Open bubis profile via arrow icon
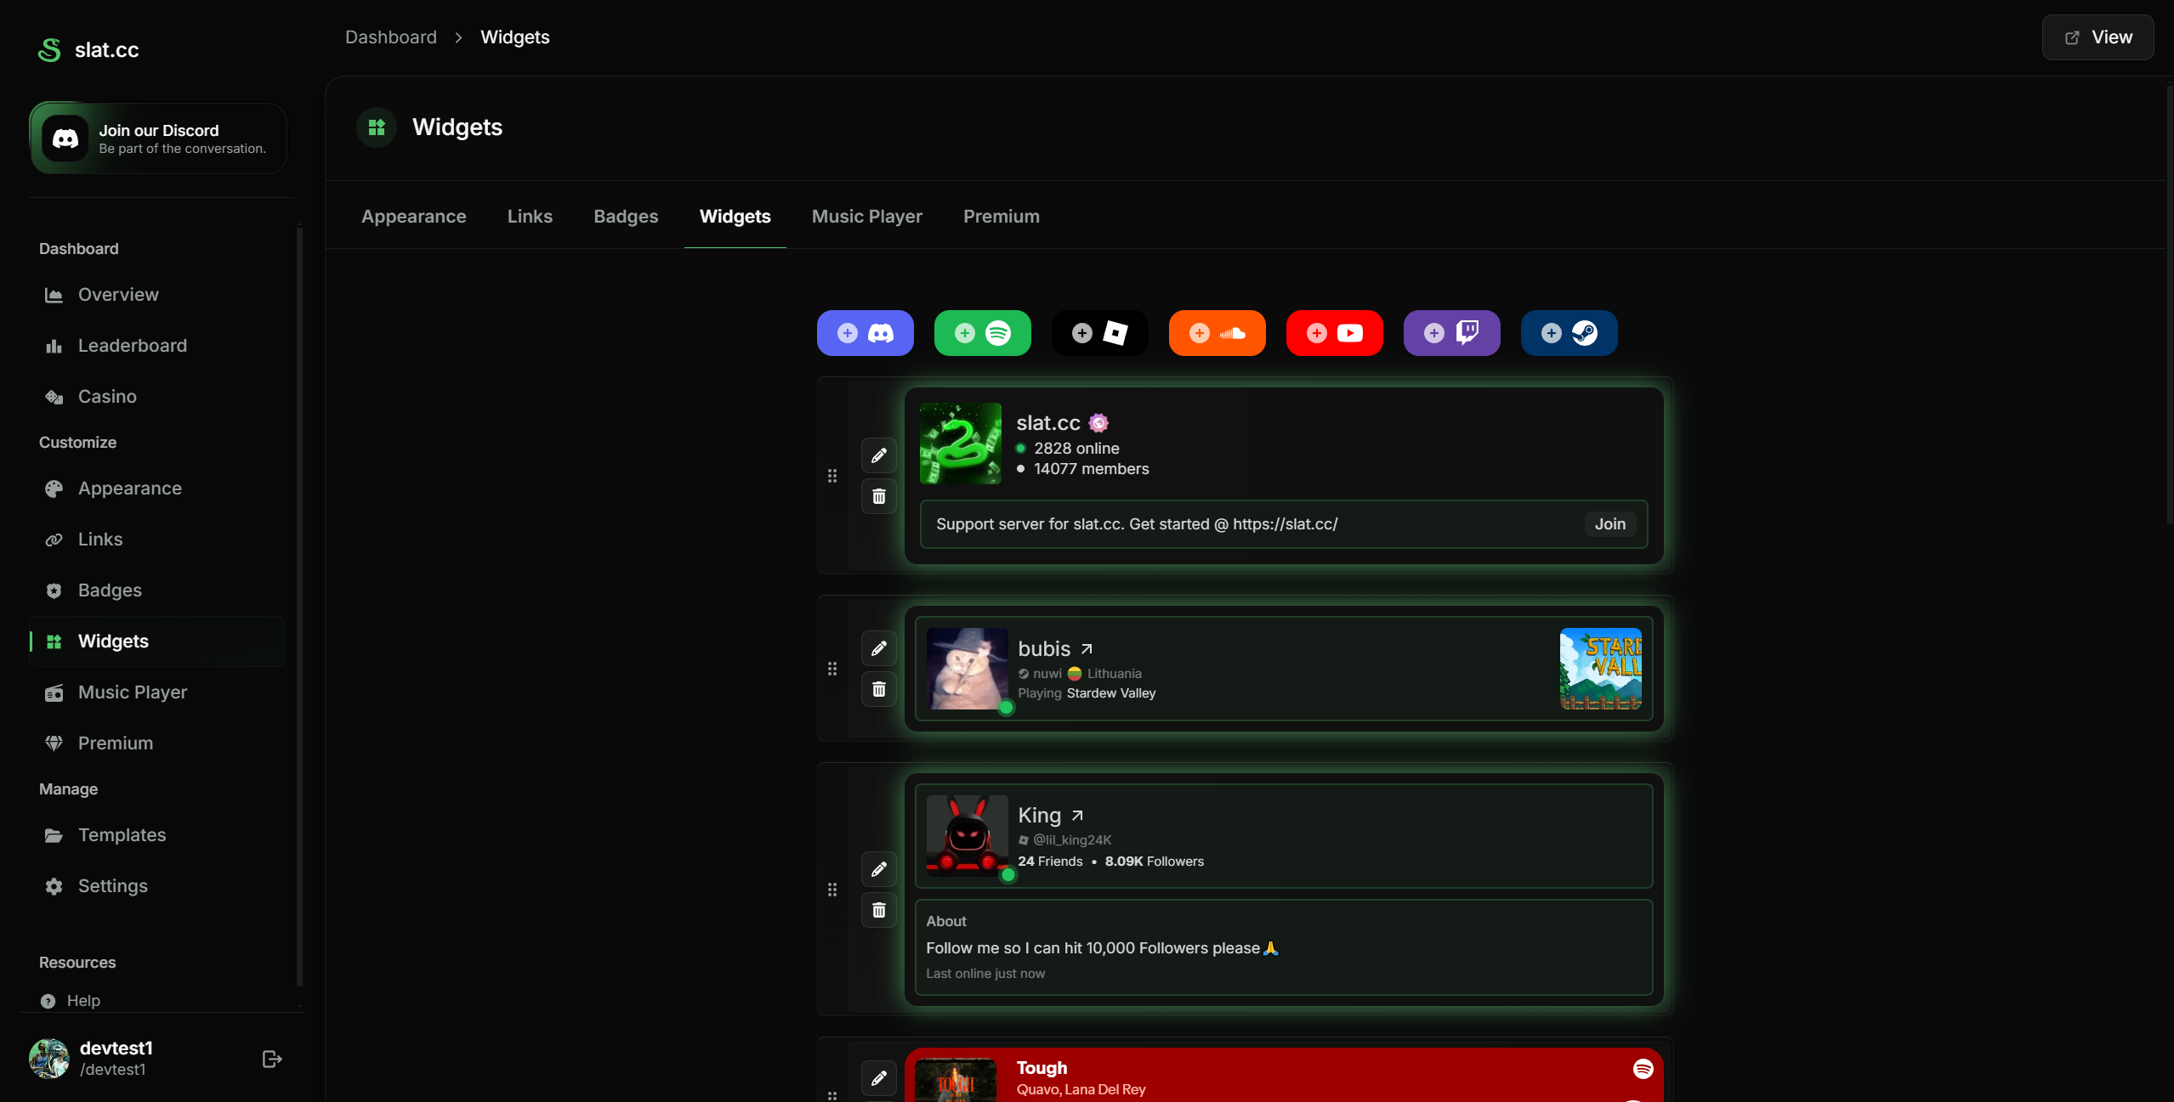Image resolution: width=2174 pixels, height=1102 pixels. point(1087,649)
